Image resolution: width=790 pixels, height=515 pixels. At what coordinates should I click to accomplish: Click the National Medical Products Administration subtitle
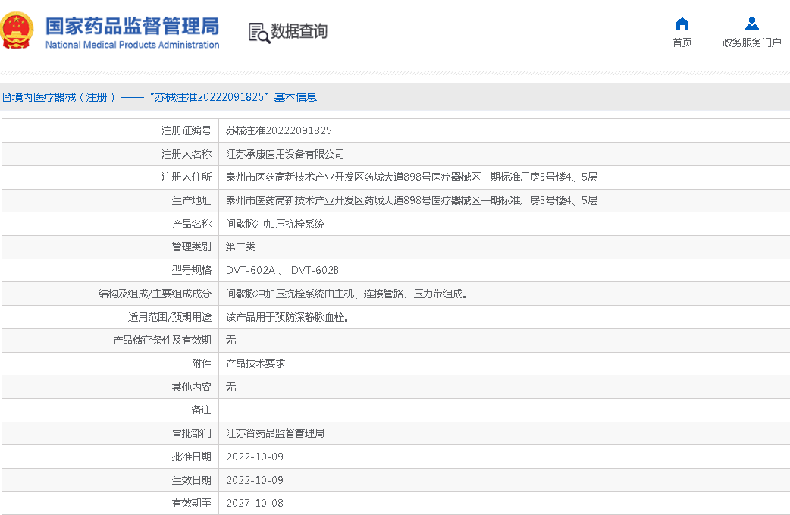click(132, 45)
